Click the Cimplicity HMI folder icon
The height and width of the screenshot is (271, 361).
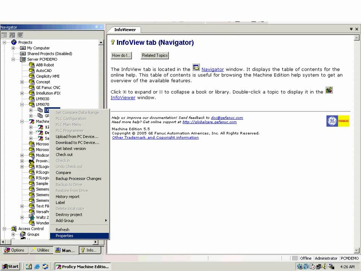(x=32, y=76)
